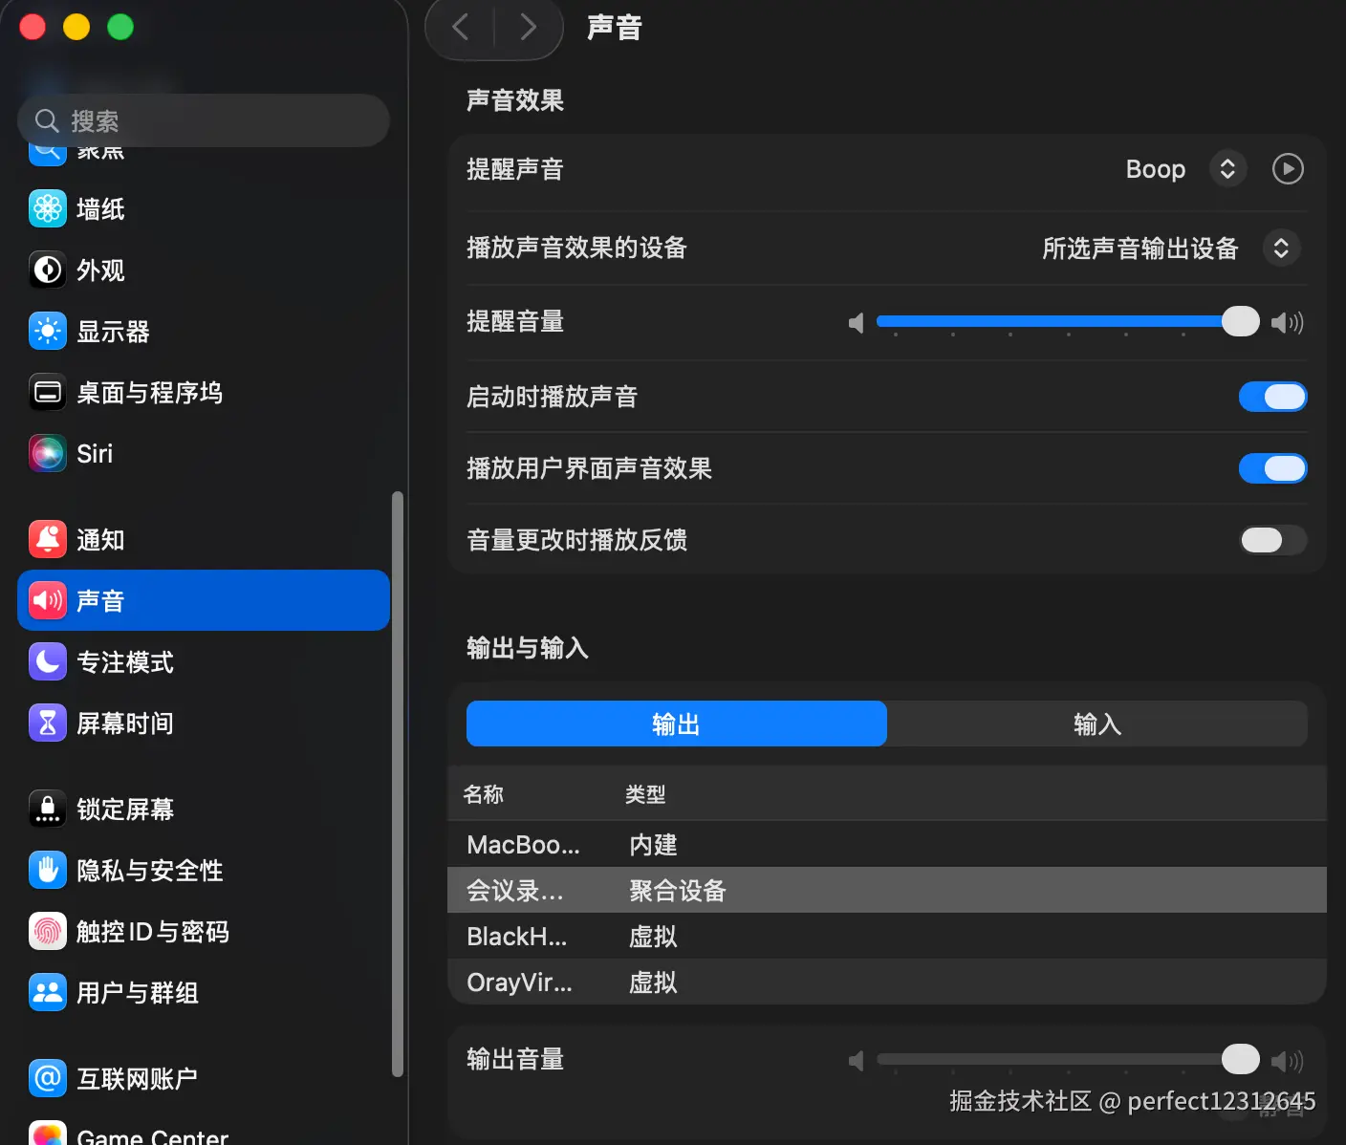Toggle 启动时播放声音 switch off
The image size is (1346, 1145).
click(1272, 397)
